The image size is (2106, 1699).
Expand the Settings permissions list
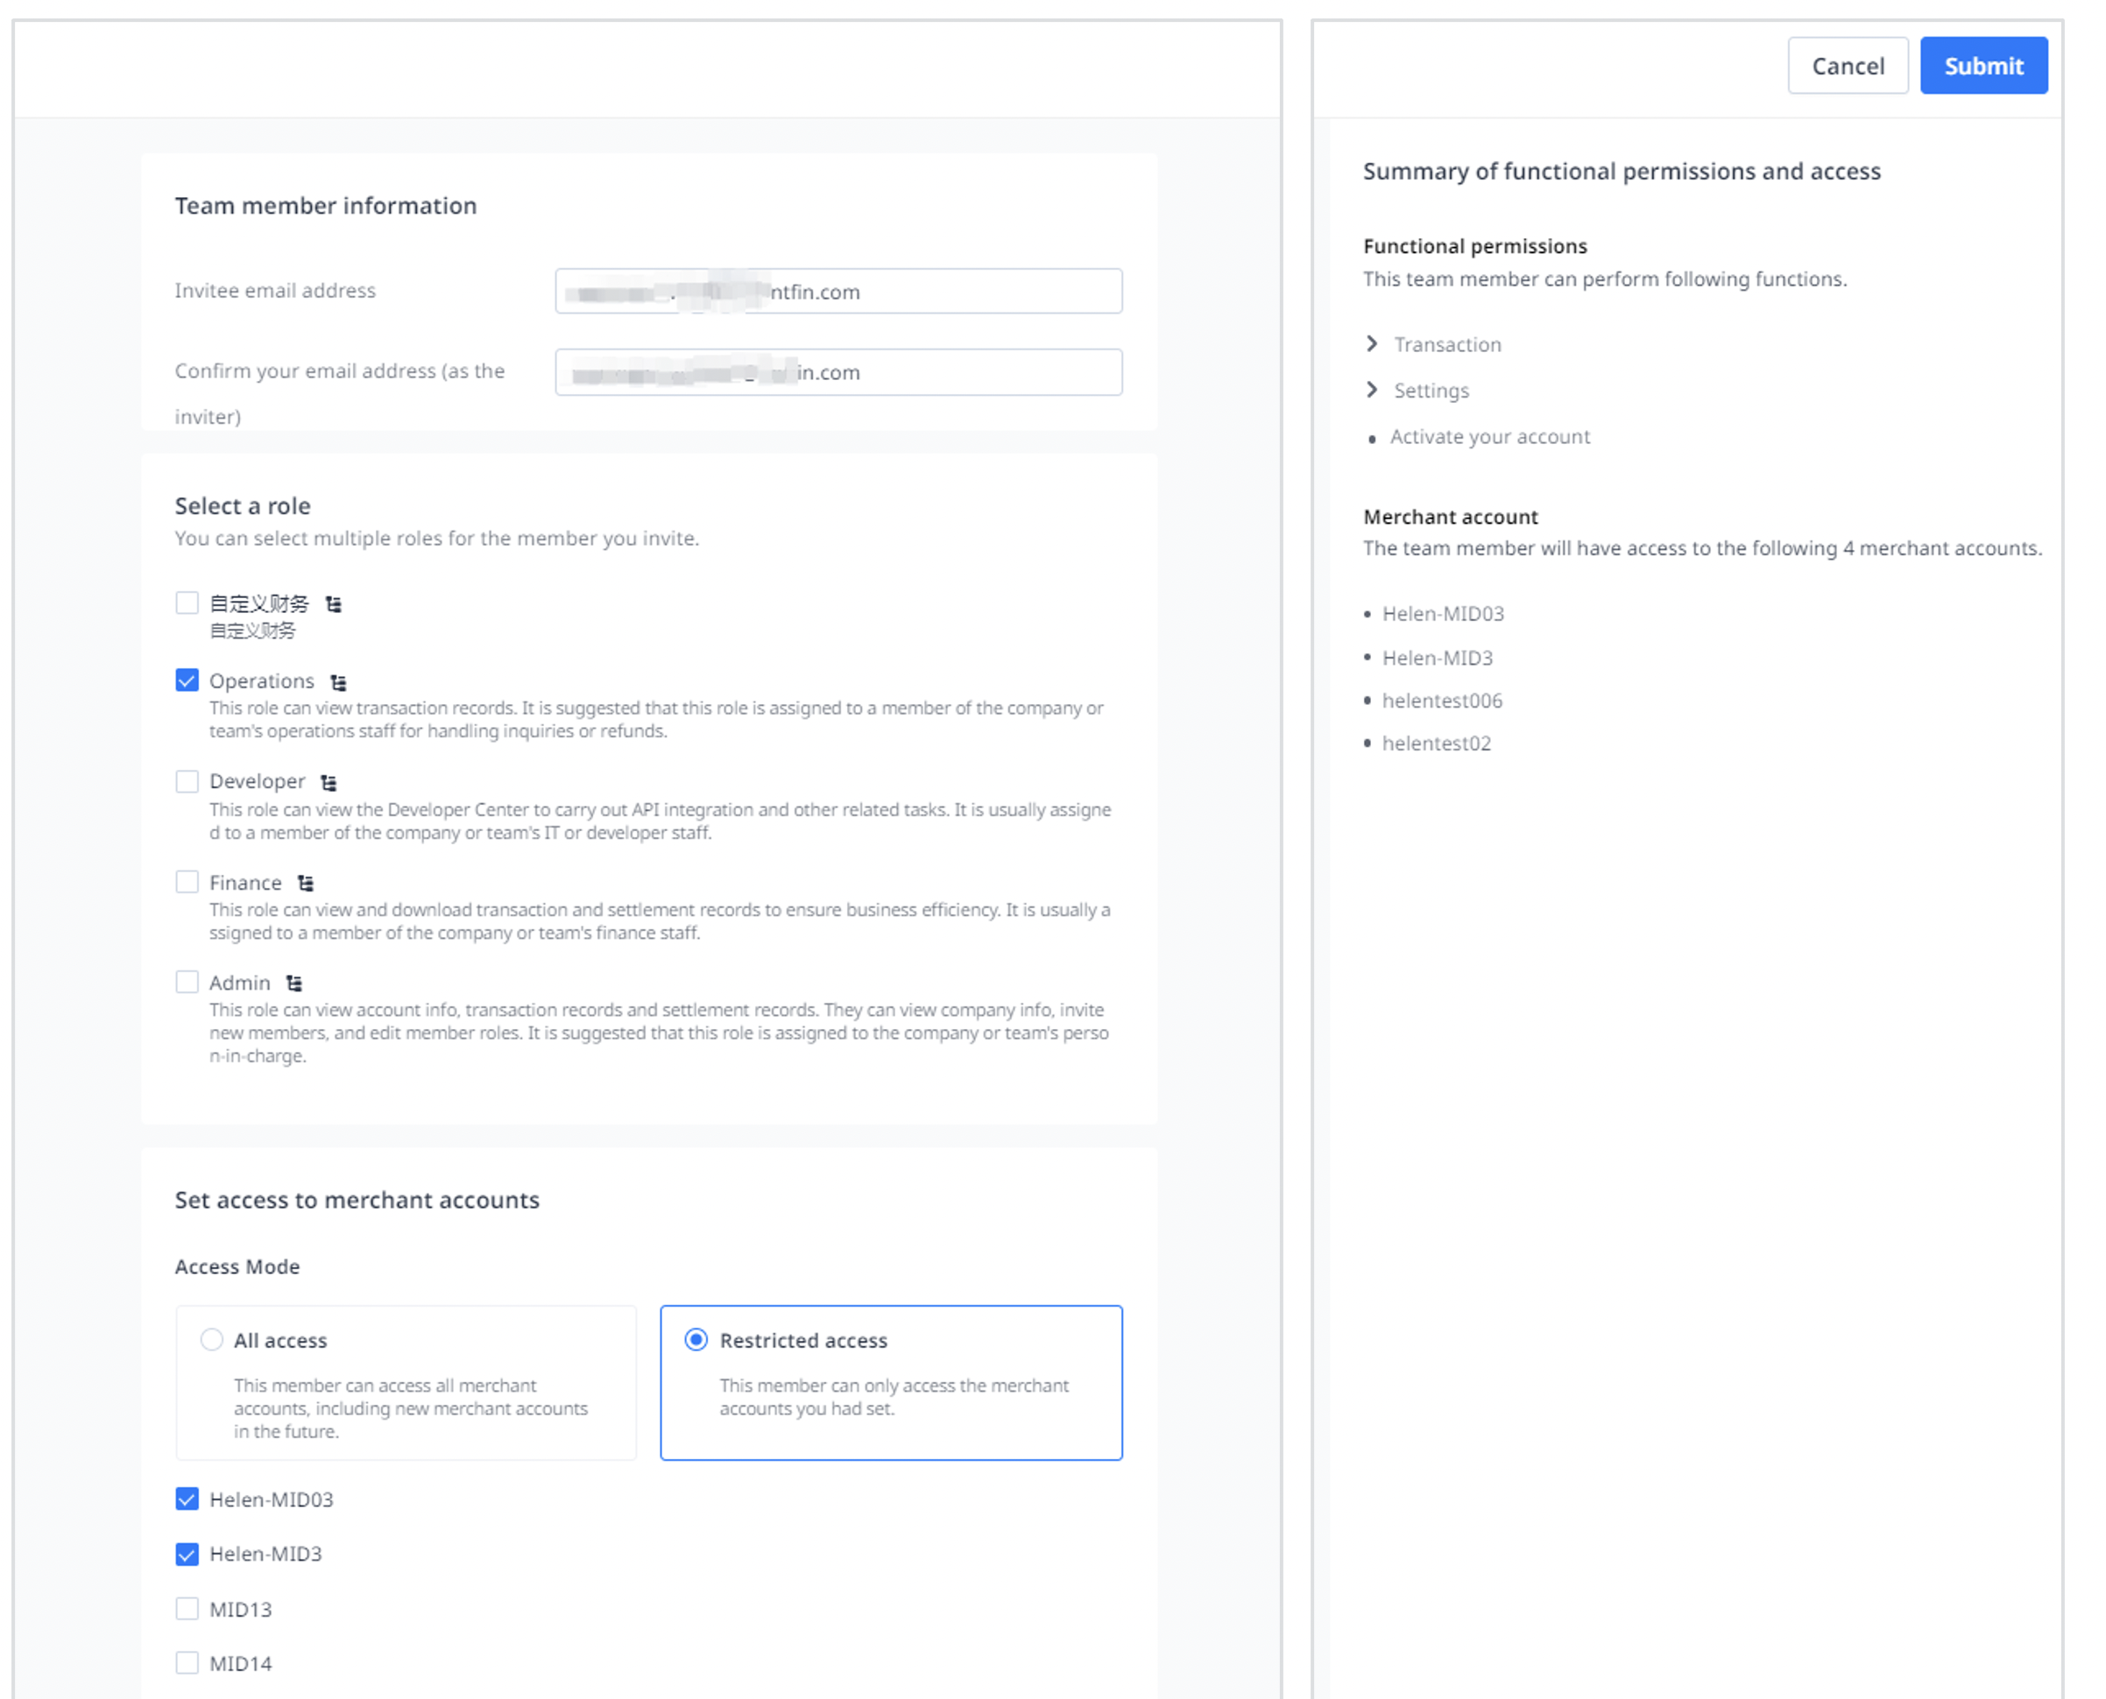[x=1373, y=390]
